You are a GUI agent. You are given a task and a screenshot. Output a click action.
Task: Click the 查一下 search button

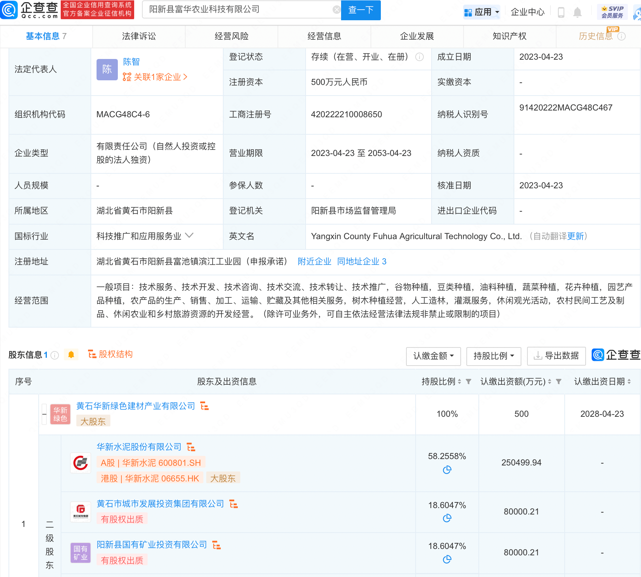tap(361, 10)
